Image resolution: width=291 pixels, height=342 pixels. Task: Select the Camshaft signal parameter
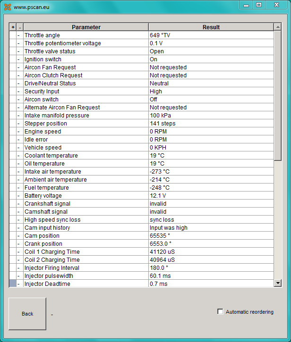pyautogui.click(x=86, y=211)
